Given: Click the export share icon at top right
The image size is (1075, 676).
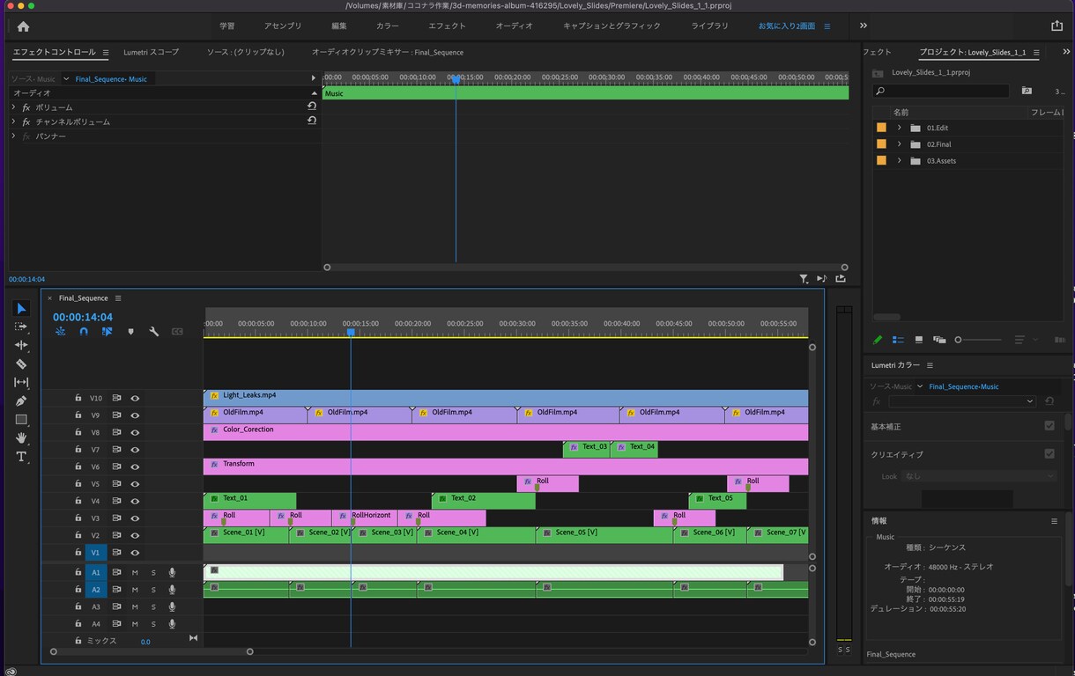Looking at the screenshot, I should [1056, 26].
